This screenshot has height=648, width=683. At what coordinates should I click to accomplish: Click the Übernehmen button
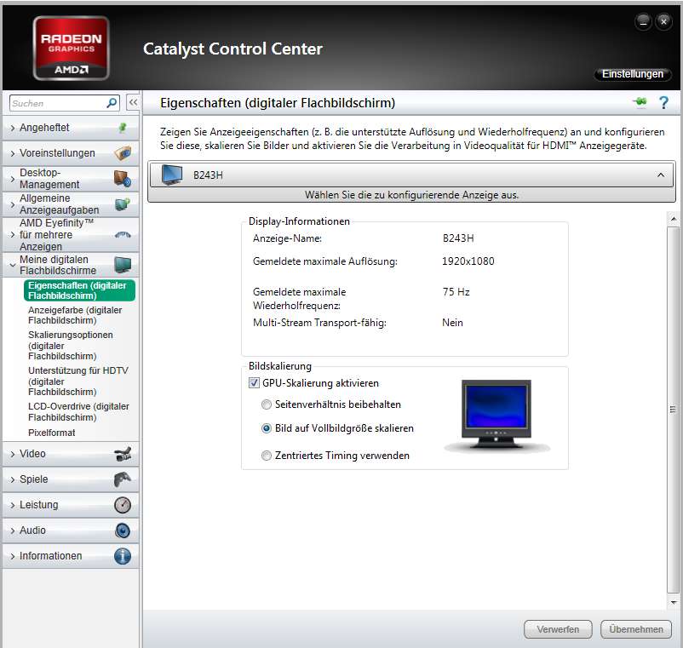636,629
